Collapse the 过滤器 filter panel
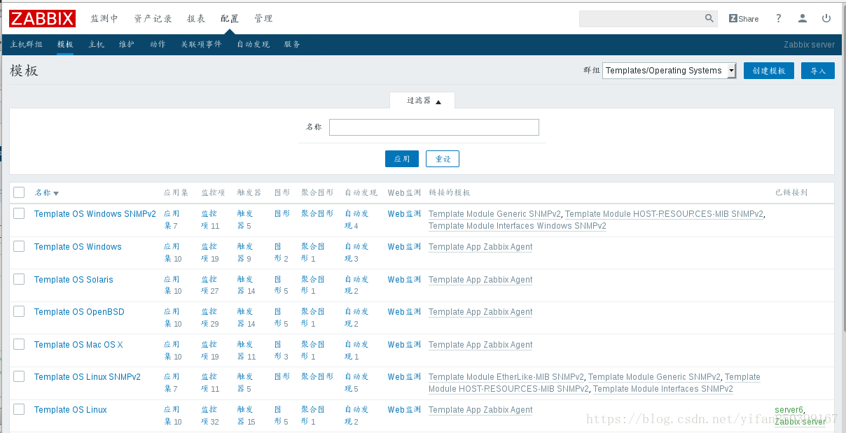Screen dimensions: 846x433 (x=422, y=101)
